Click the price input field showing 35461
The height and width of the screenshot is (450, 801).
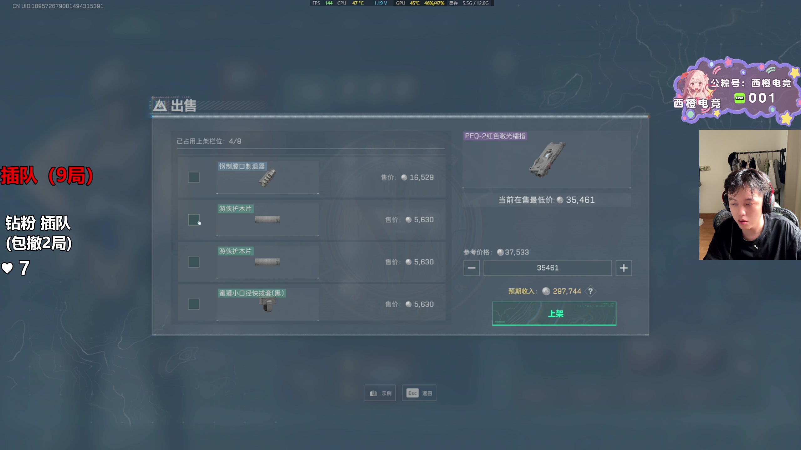(x=548, y=268)
